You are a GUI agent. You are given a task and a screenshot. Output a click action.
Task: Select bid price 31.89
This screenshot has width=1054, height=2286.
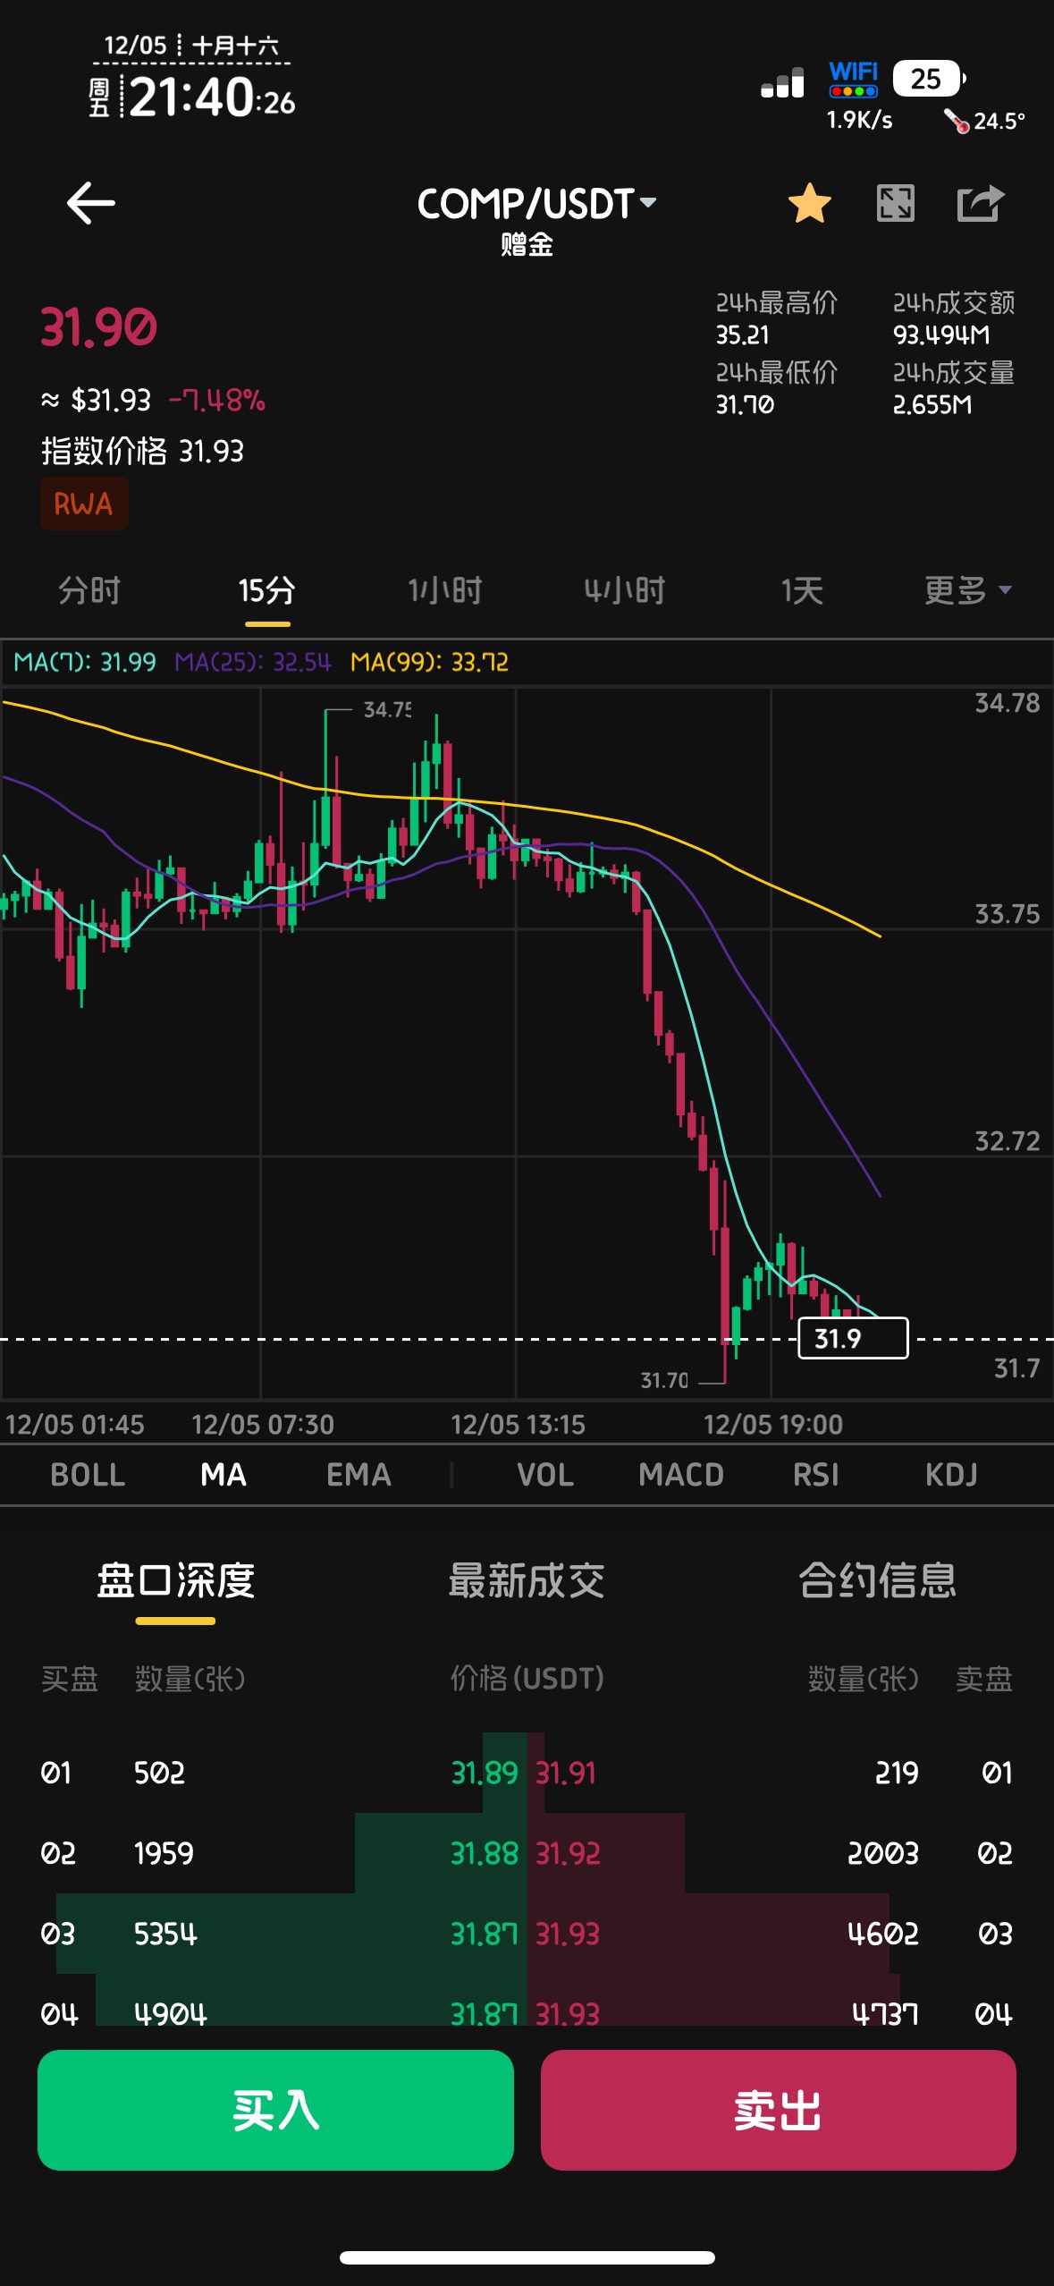click(485, 1773)
